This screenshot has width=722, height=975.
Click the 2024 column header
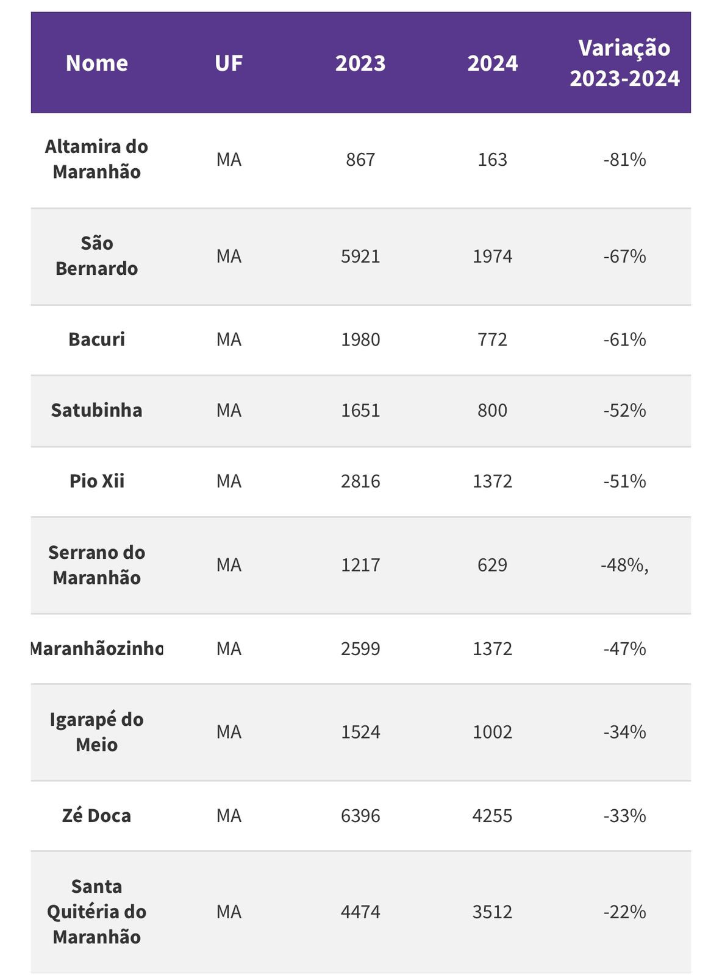pos(493,63)
